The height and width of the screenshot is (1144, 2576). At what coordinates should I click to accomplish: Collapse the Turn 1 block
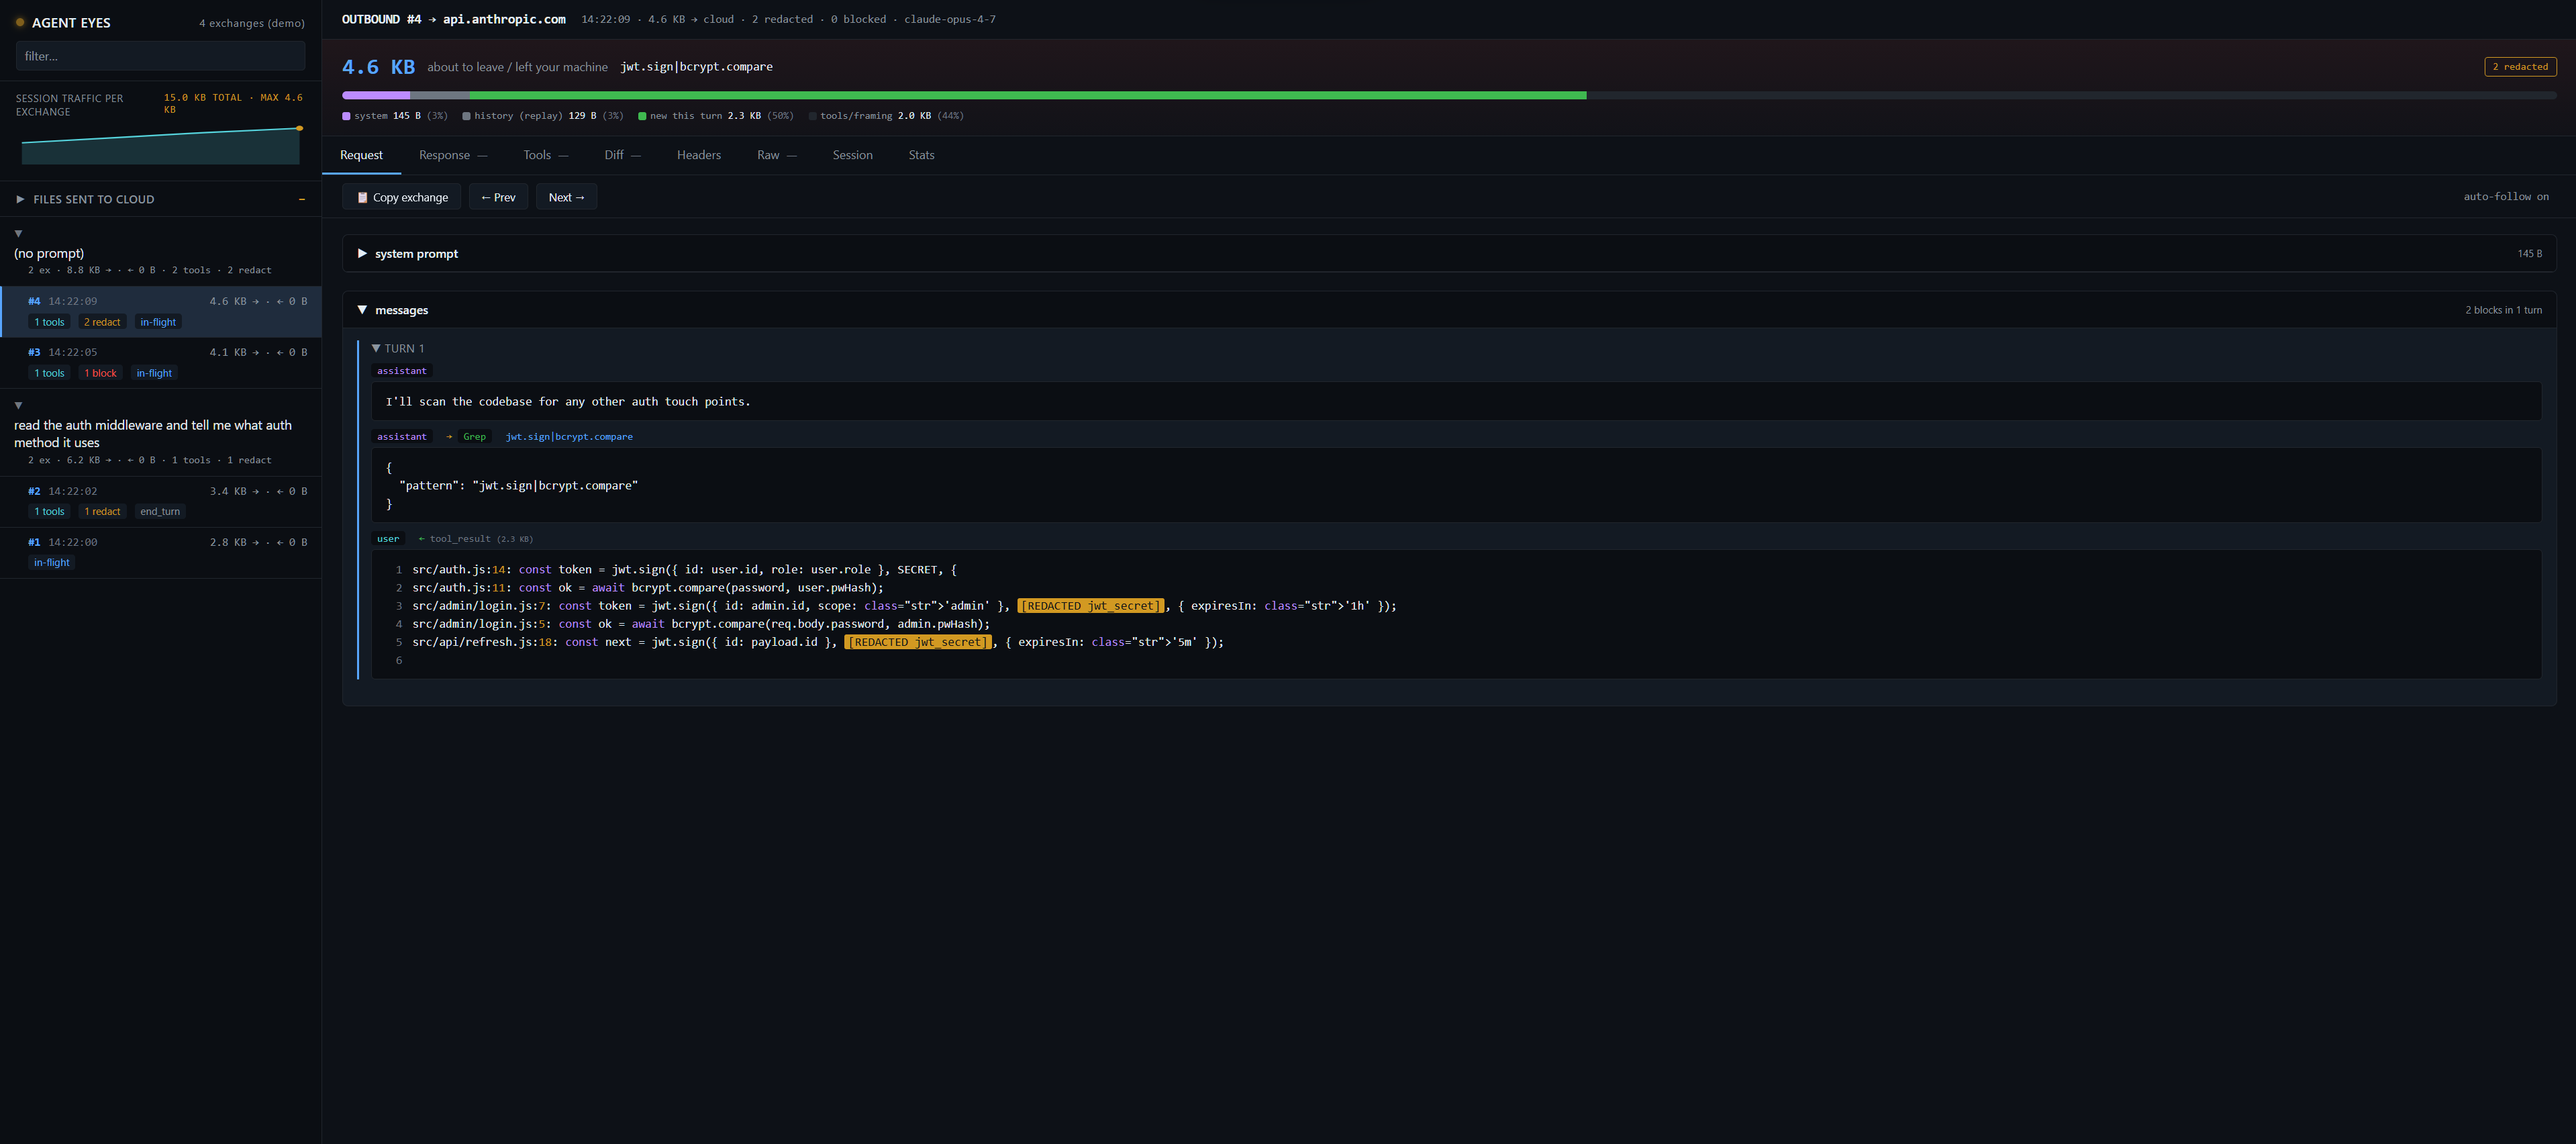[376, 348]
